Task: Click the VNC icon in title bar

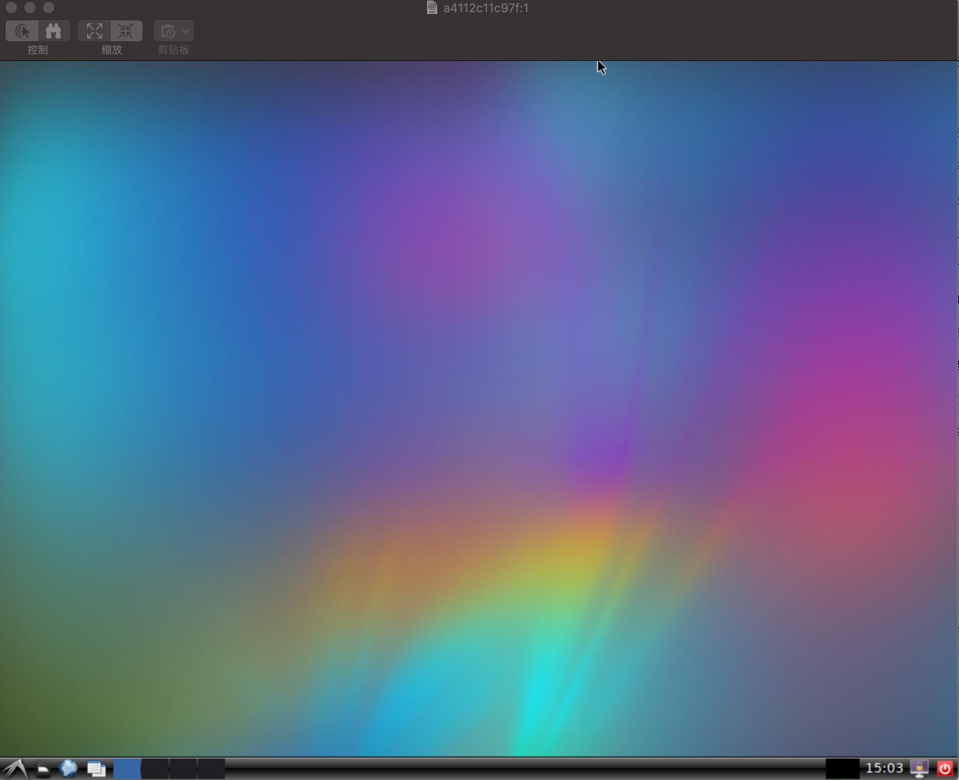Action: click(x=432, y=7)
